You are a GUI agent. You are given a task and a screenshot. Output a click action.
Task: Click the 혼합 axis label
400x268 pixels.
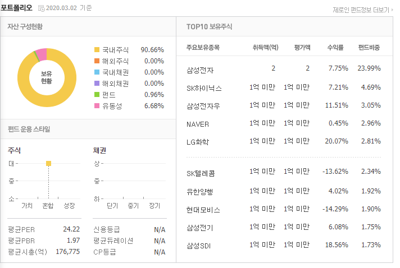[48, 206]
